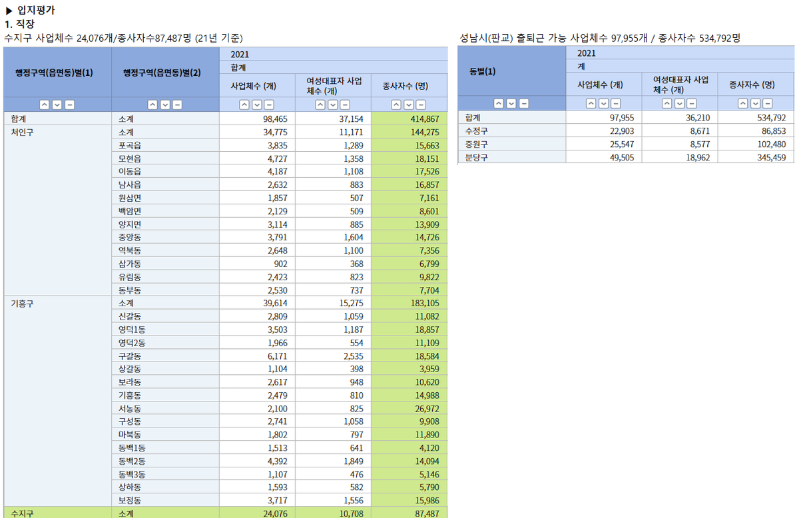Sort 행정구역(읍면동)별(2) column descending arrow
The height and width of the screenshot is (518, 801).
[x=164, y=105]
